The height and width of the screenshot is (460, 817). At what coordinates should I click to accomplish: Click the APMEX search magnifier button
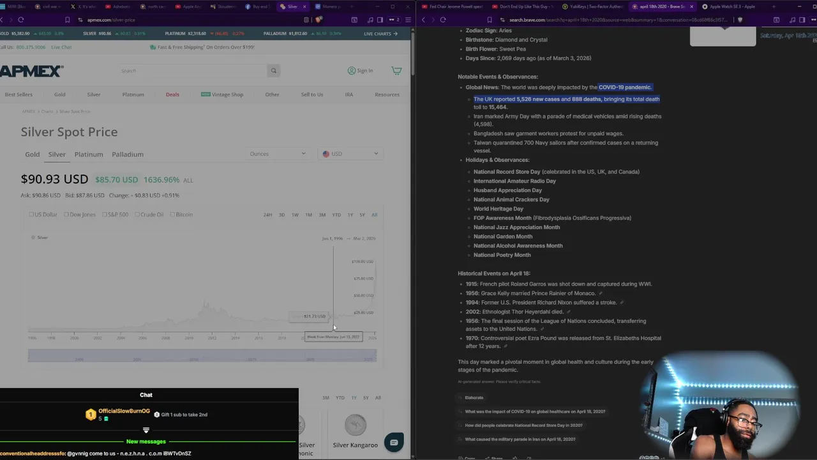click(x=274, y=71)
